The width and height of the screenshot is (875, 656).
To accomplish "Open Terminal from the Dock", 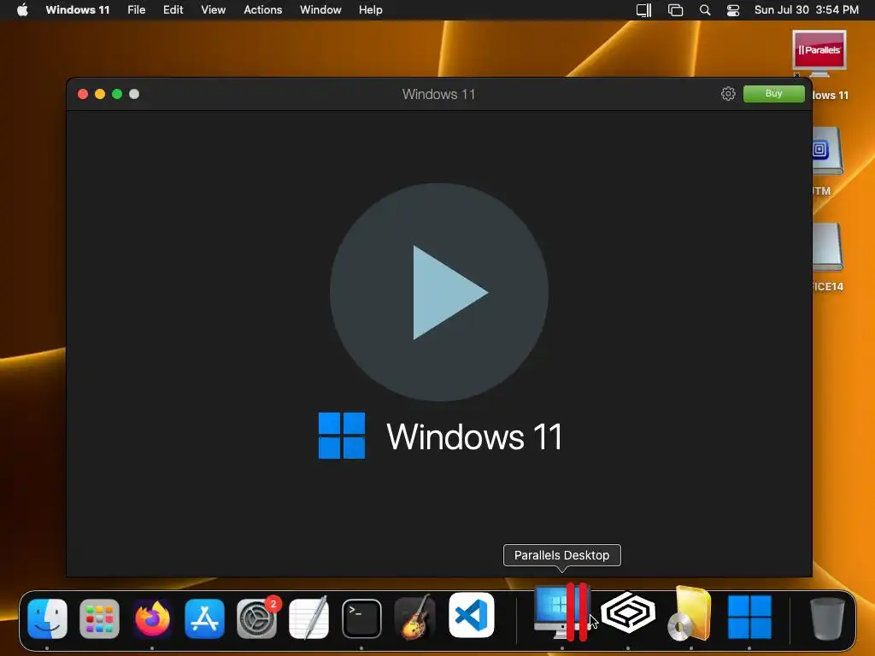I will pyautogui.click(x=361, y=618).
